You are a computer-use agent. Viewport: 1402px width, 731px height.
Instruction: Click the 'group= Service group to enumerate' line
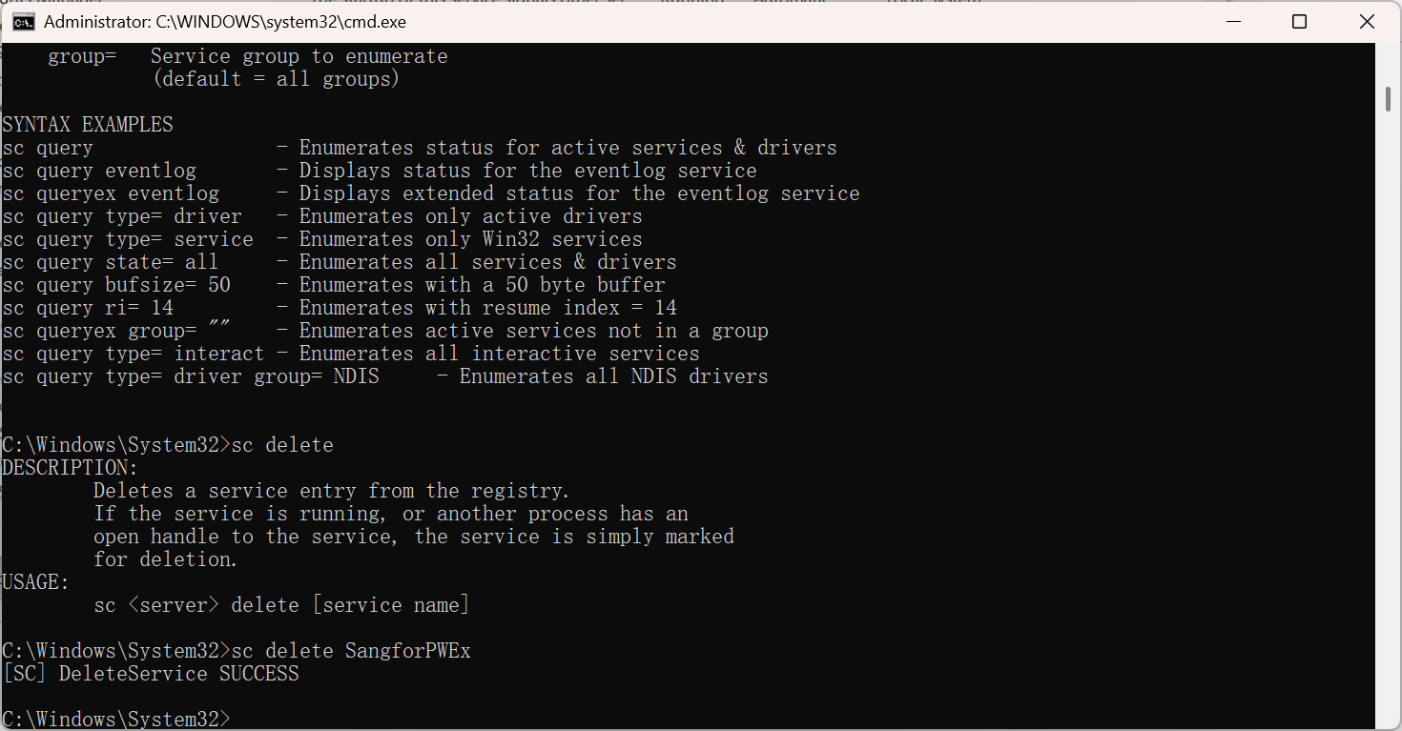click(248, 56)
